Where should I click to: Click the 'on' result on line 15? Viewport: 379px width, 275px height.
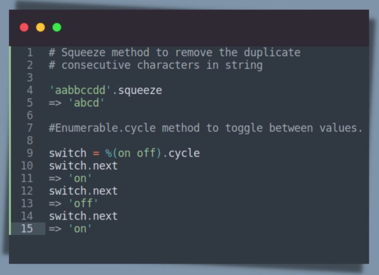(80, 228)
